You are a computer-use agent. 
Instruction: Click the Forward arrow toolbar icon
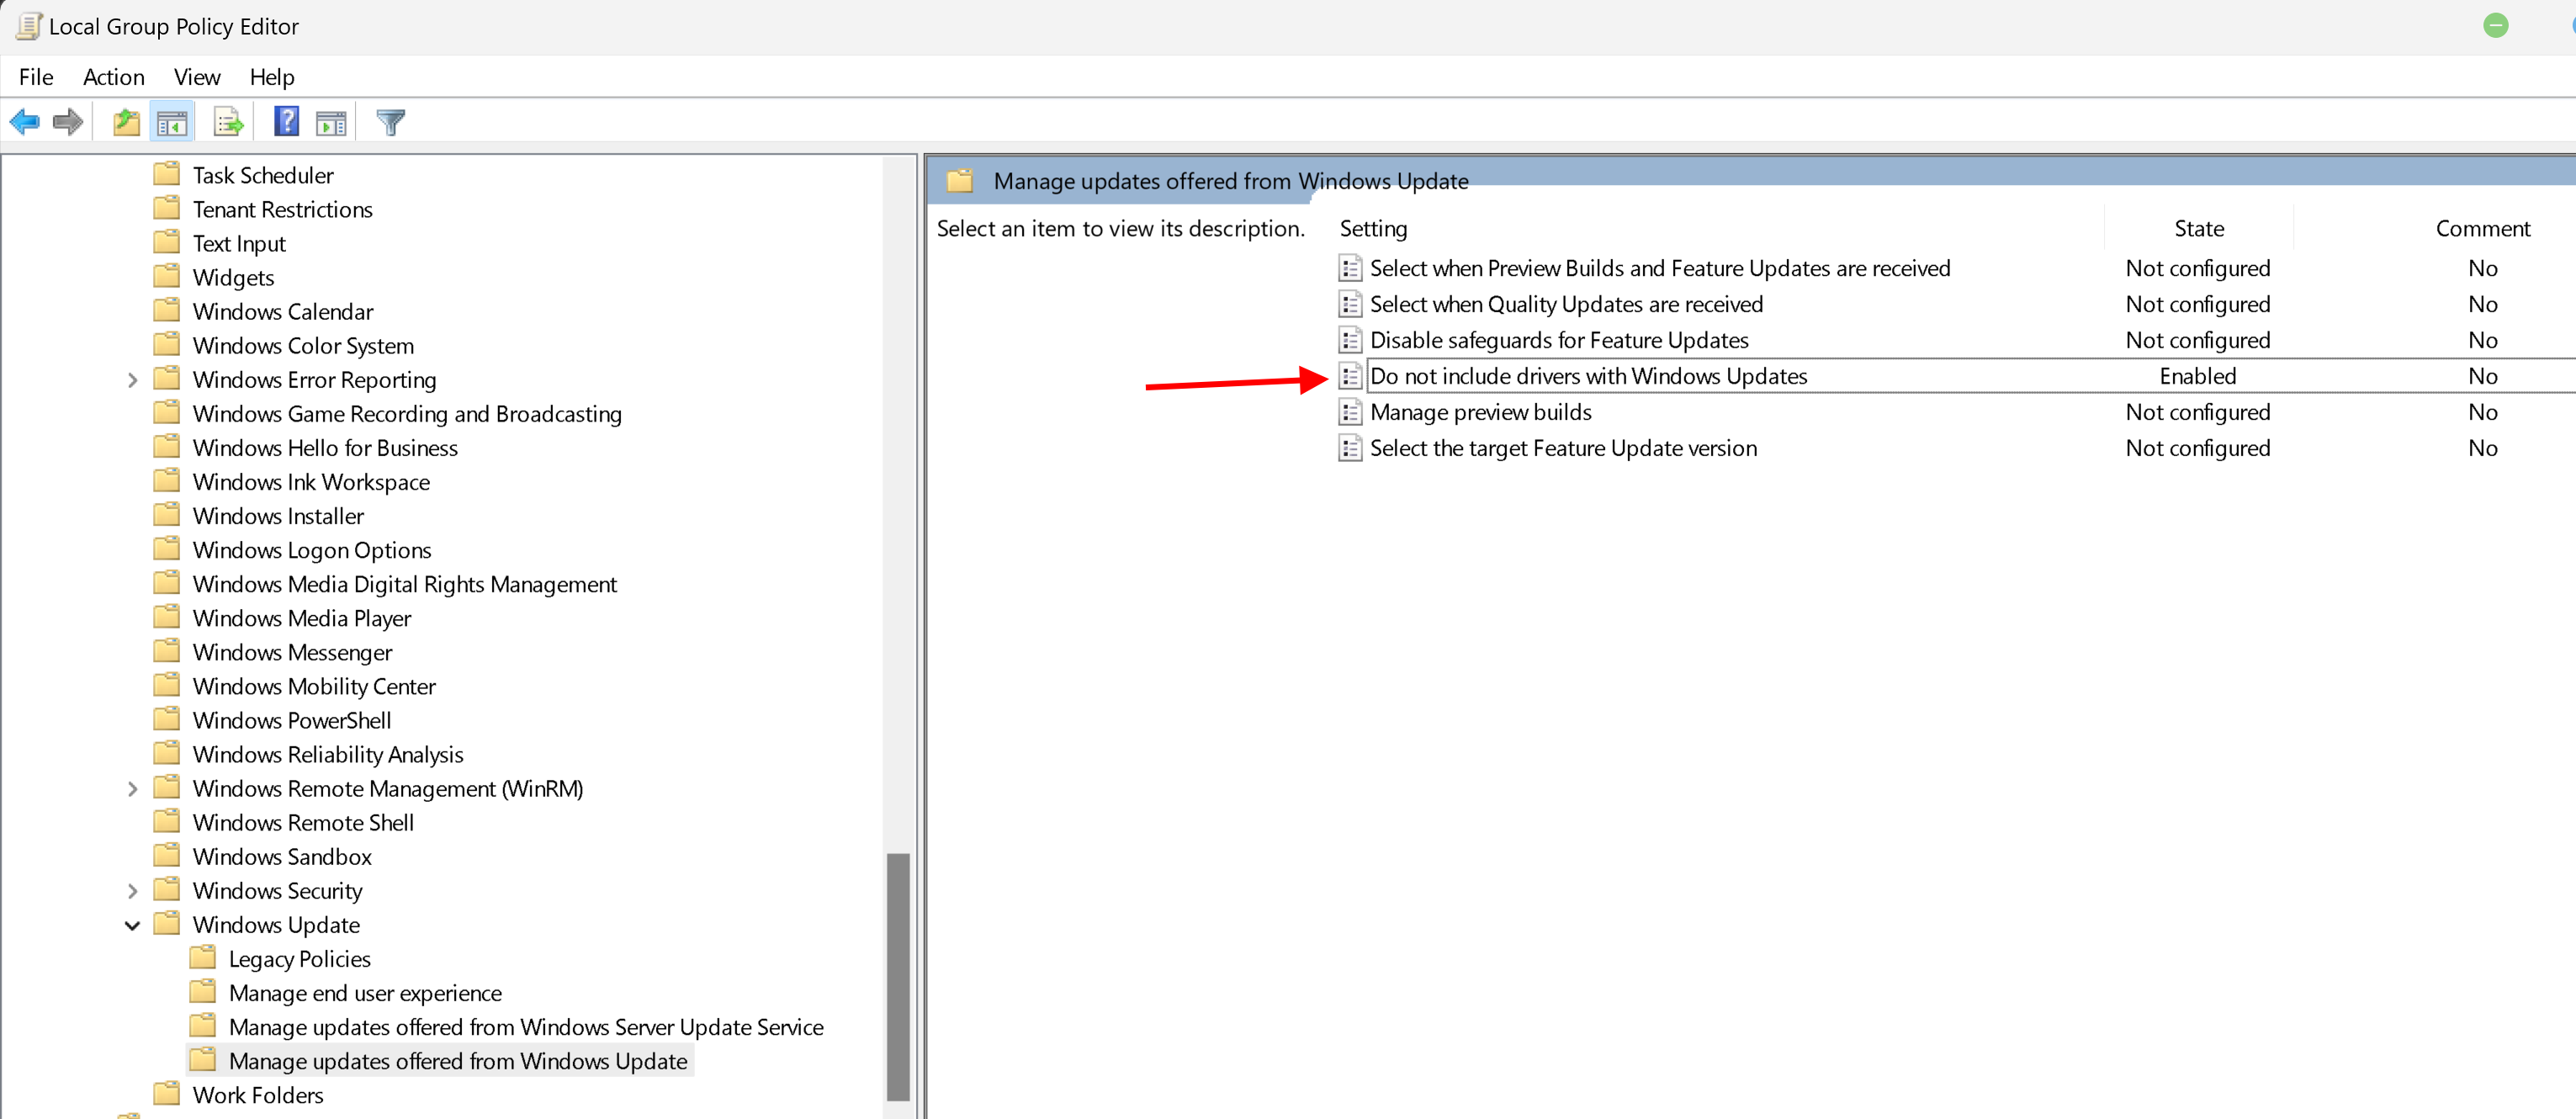(x=68, y=122)
